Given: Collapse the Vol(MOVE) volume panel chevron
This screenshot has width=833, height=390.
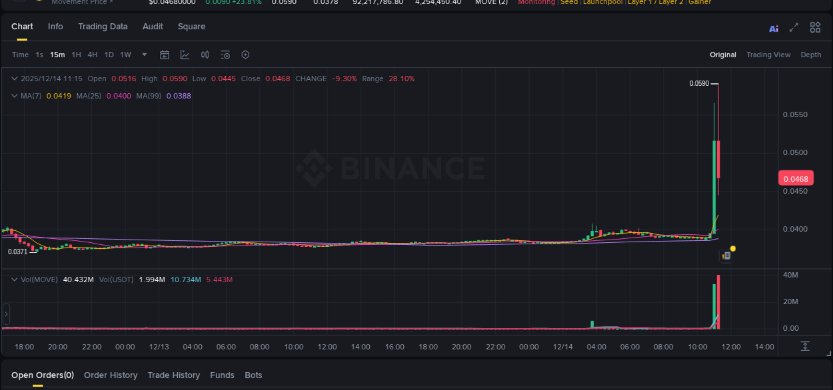Looking at the screenshot, I should pyautogui.click(x=13, y=280).
